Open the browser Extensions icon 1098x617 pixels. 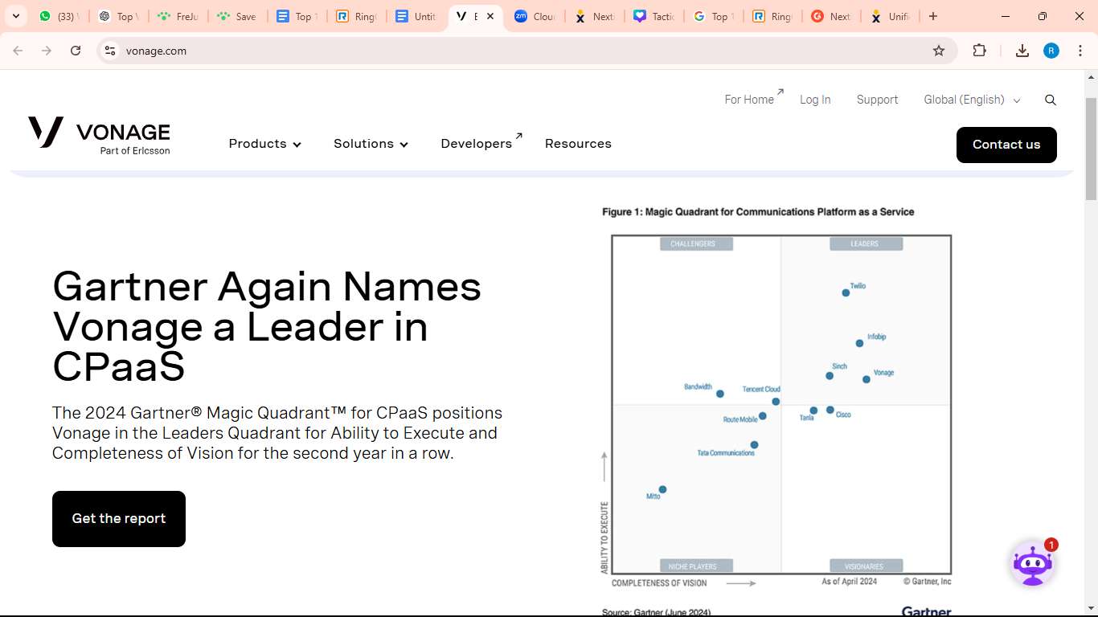point(979,51)
